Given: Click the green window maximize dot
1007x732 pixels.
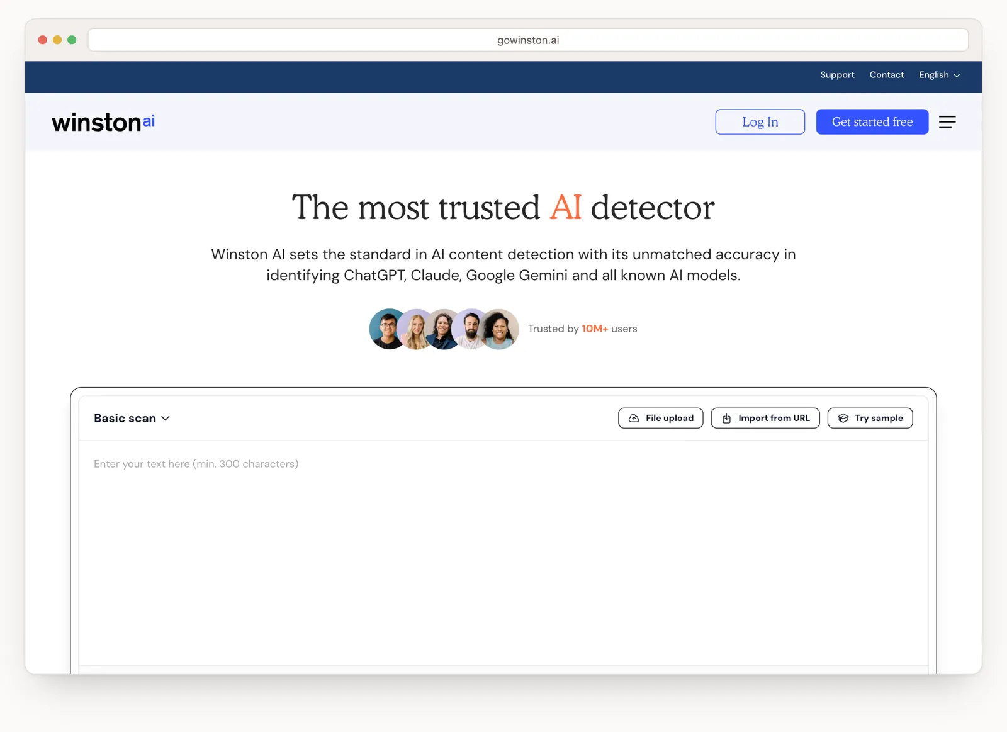Looking at the screenshot, I should [x=72, y=40].
